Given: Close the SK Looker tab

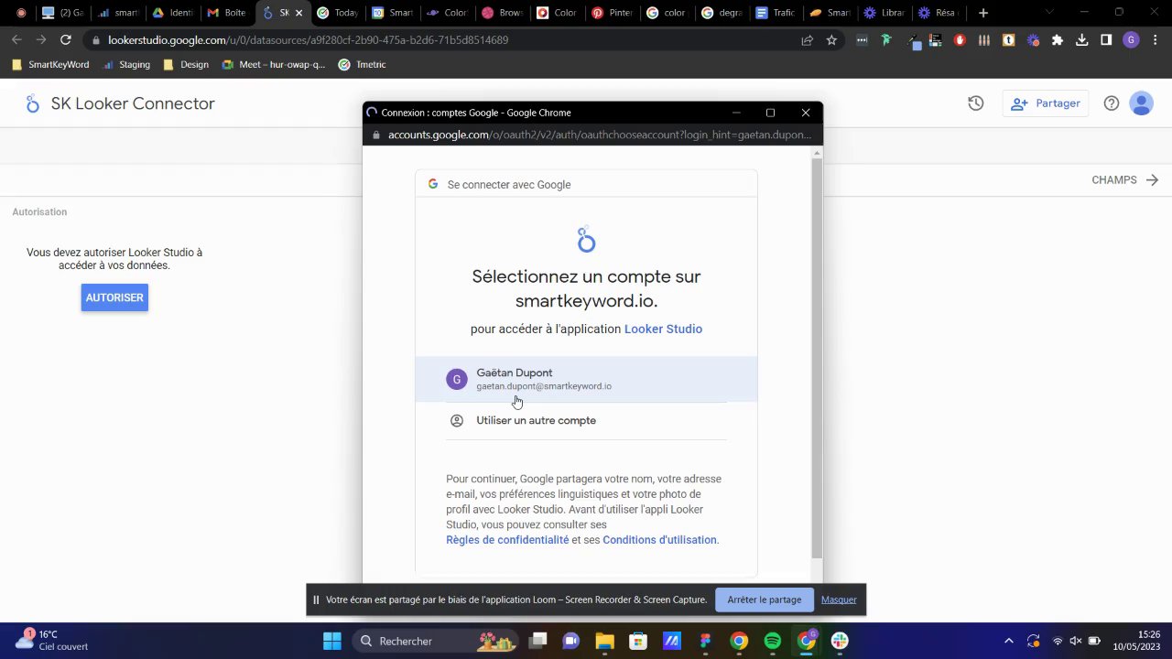Looking at the screenshot, I should [x=298, y=13].
